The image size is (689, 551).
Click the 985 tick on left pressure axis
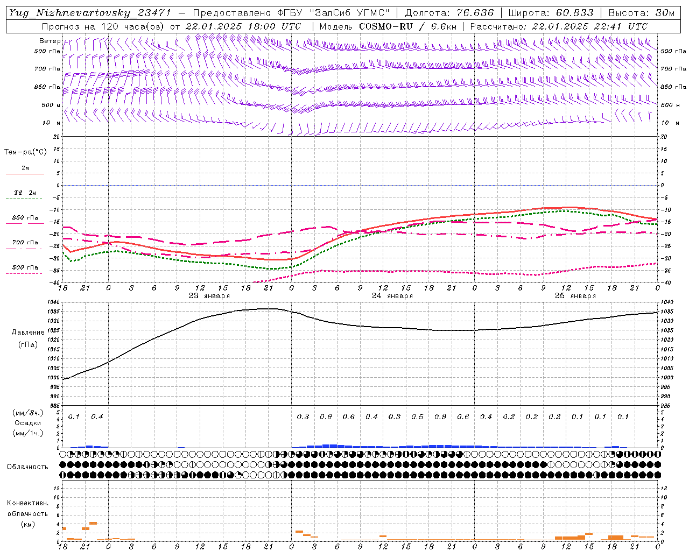pos(55,406)
